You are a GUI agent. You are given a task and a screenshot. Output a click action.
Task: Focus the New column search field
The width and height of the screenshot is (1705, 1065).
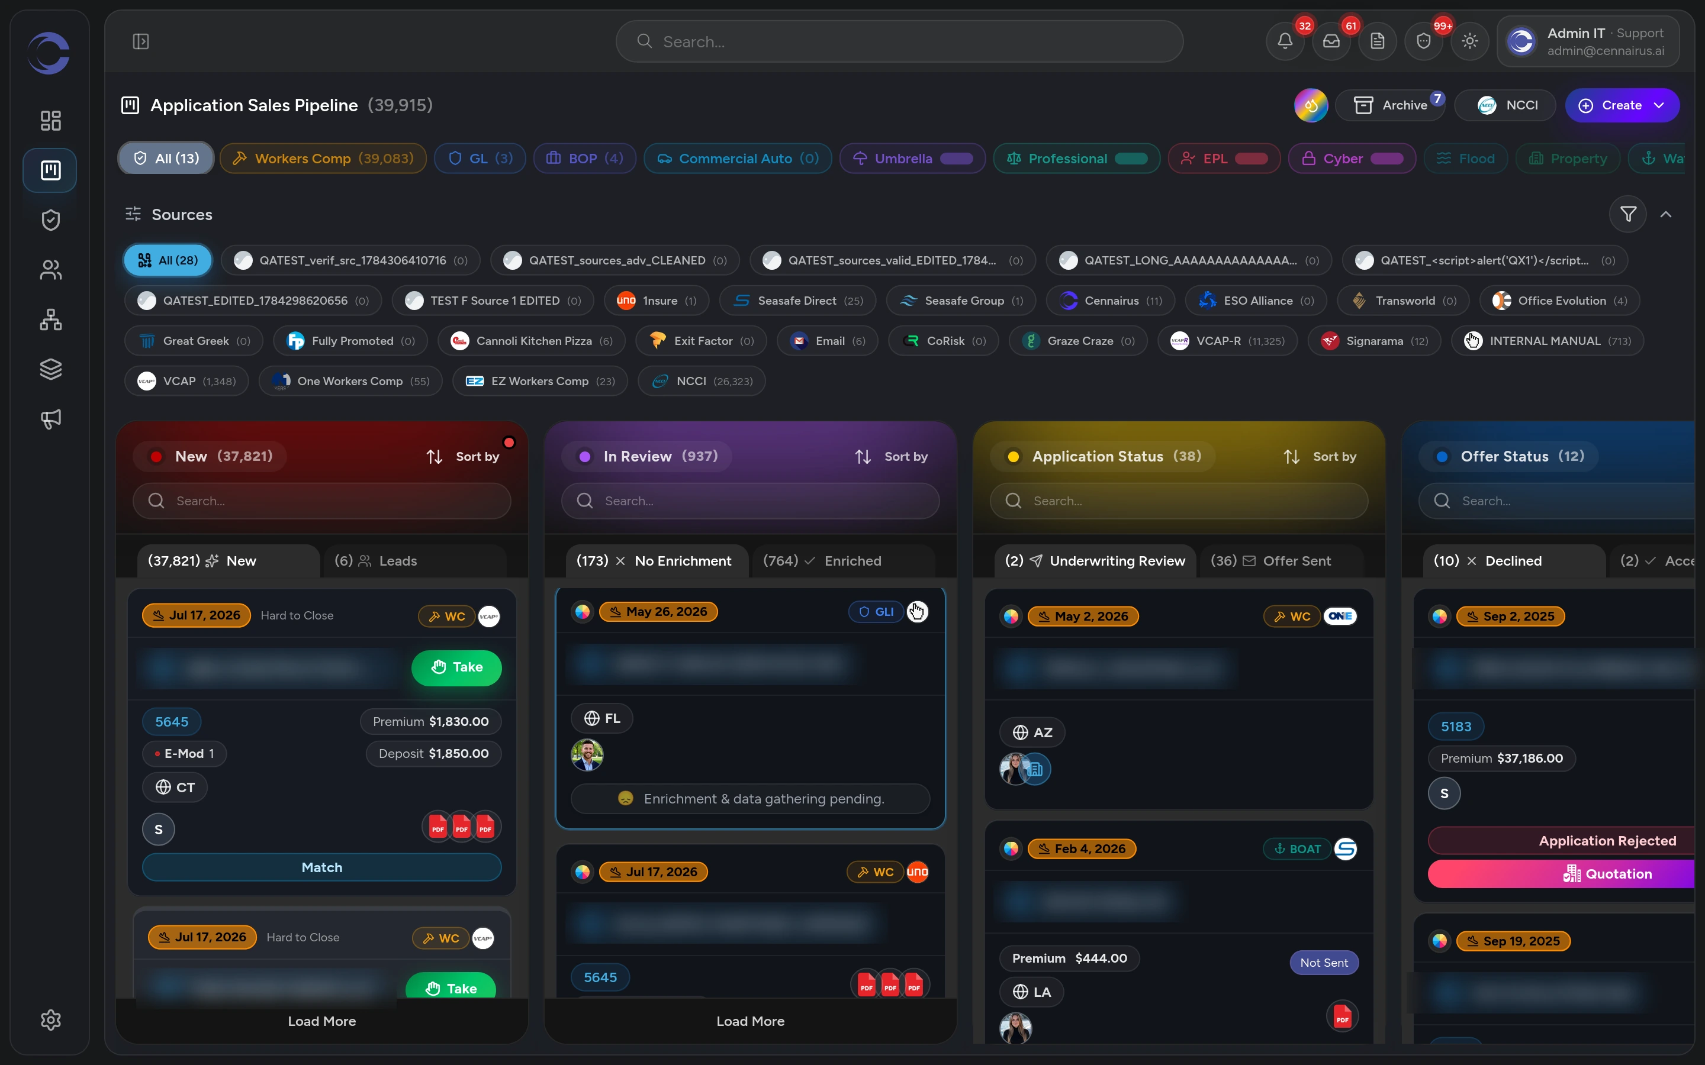(322, 501)
